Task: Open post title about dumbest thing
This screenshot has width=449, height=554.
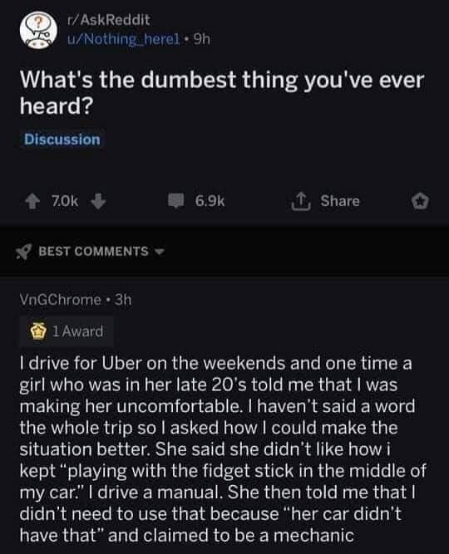Action: [x=222, y=93]
